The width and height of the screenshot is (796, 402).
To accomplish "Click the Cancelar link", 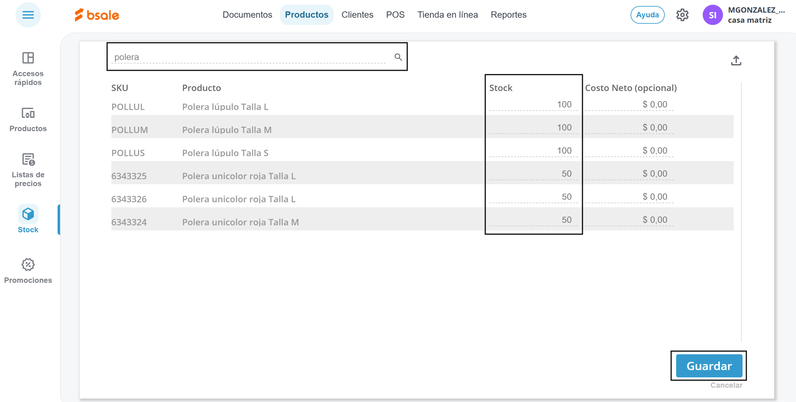I will (726, 385).
